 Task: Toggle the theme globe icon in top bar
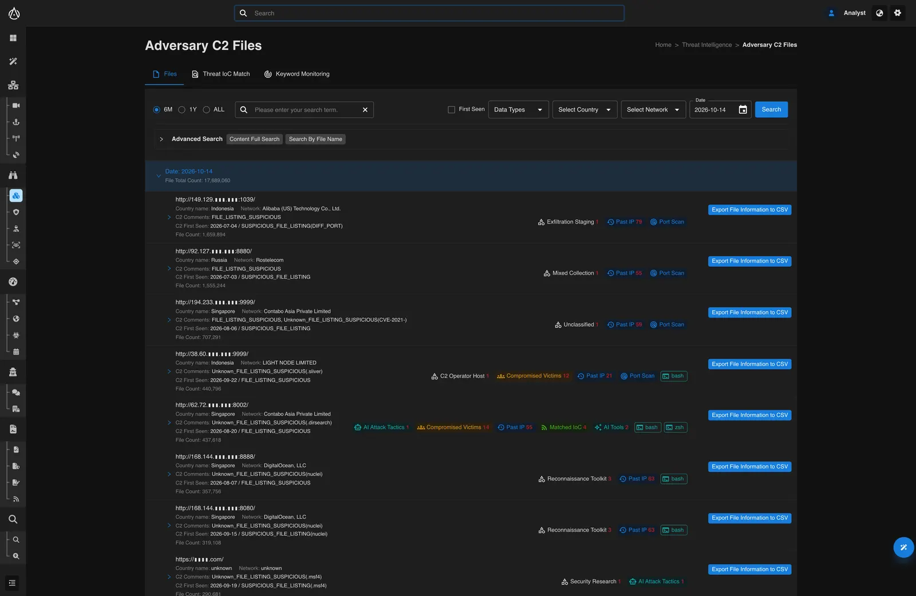click(879, 13)
